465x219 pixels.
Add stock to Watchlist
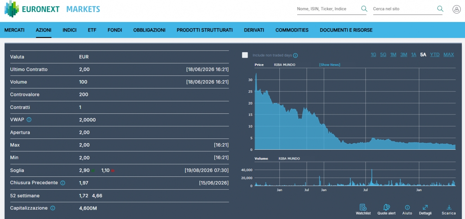coord(363,209)
